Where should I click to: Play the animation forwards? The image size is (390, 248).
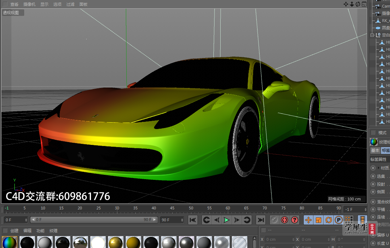tap(226, 220)
